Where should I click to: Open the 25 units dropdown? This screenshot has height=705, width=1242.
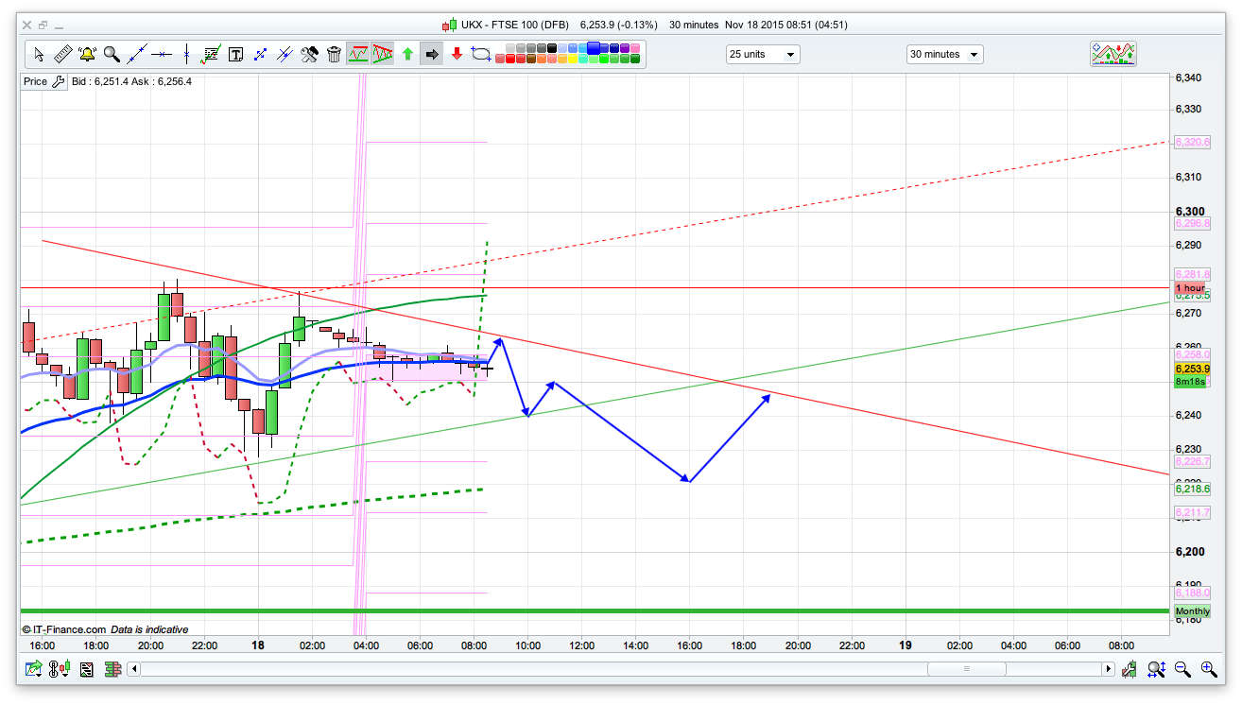click(763, 54)
